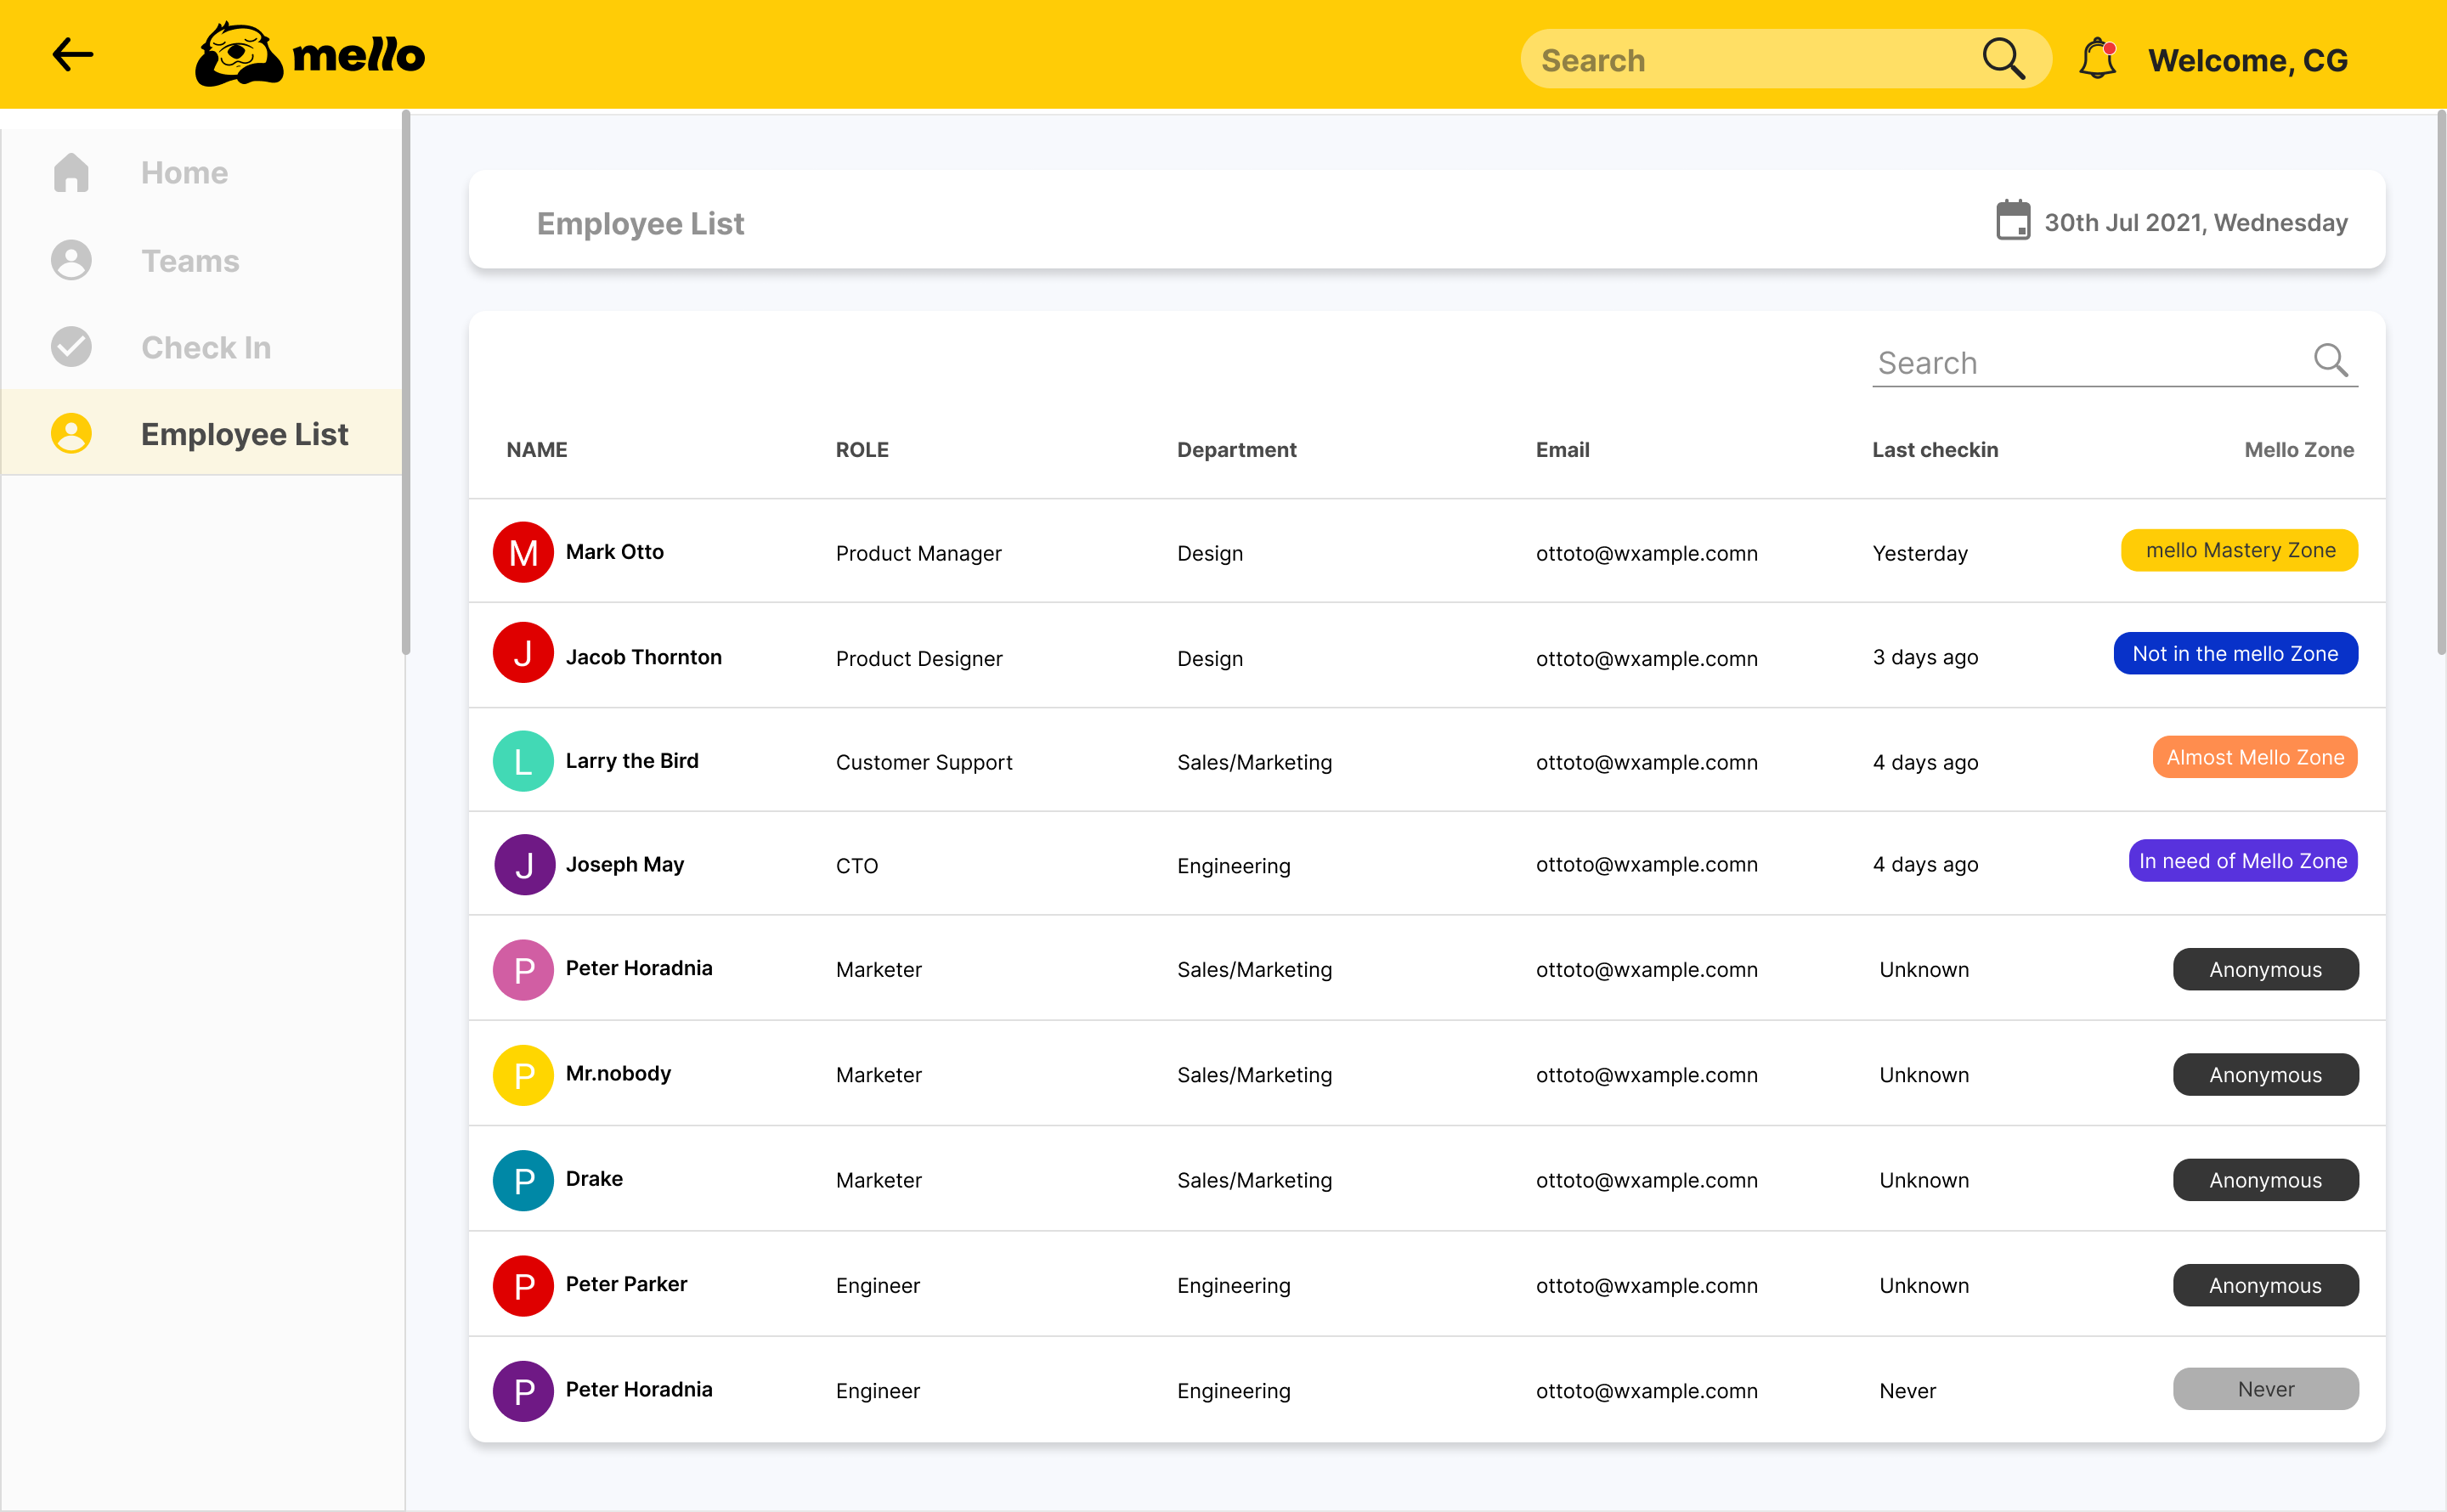The width and height of the screenshot is (2447, 1512).
Task: Click the mello bear logo
Action: click(238, 54)
